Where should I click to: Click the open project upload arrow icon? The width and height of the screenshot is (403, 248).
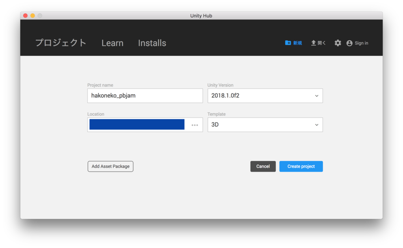click(x=313, y=43)
